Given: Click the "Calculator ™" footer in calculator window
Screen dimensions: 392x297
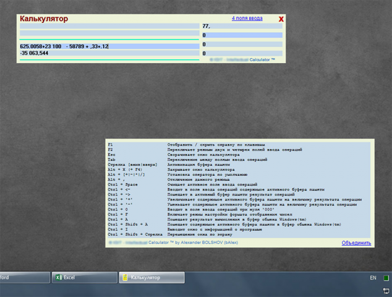Looking at the screenshot, I should pyautogui.click(x=262, y=59).
